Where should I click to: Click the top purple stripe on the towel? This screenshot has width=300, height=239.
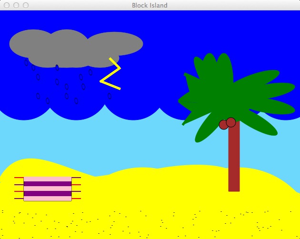coord(48,184)
